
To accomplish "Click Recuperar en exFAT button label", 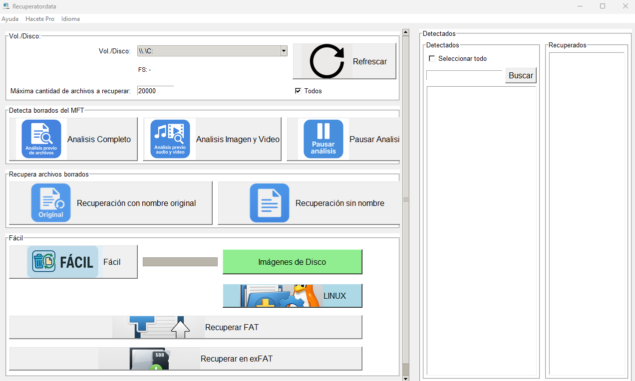I will 237,359.
